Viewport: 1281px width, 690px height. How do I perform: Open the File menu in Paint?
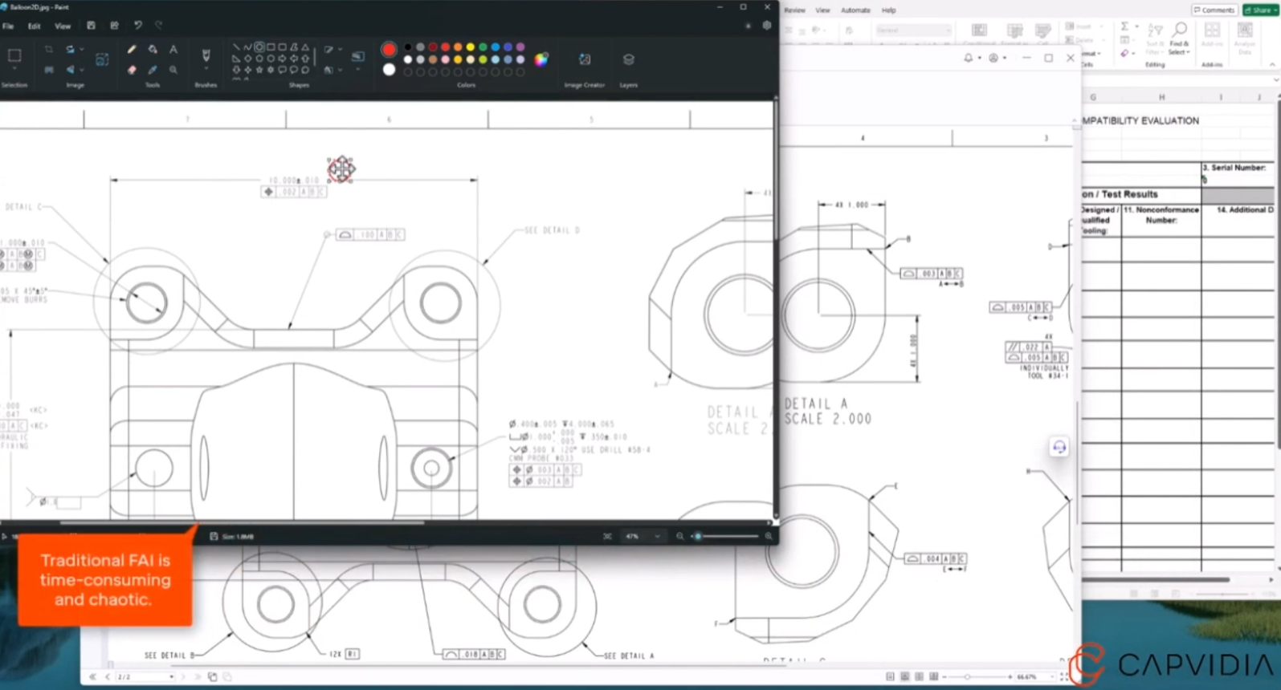pos(8,26)
